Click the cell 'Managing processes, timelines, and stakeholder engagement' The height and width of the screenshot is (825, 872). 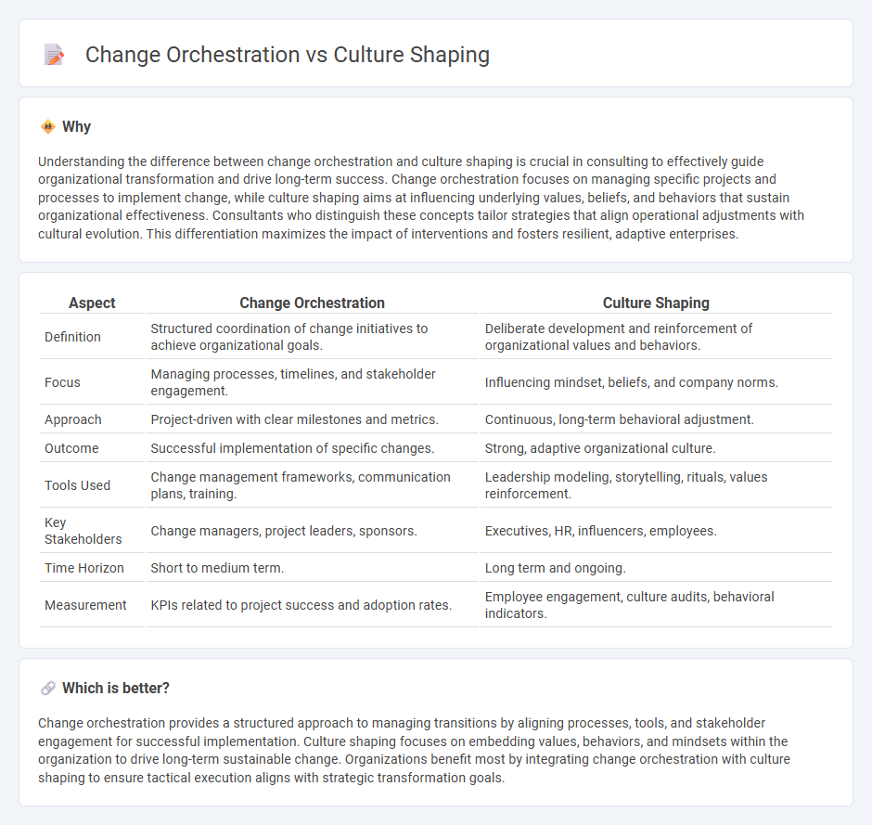pyautogui.click(x=312, y=382)
